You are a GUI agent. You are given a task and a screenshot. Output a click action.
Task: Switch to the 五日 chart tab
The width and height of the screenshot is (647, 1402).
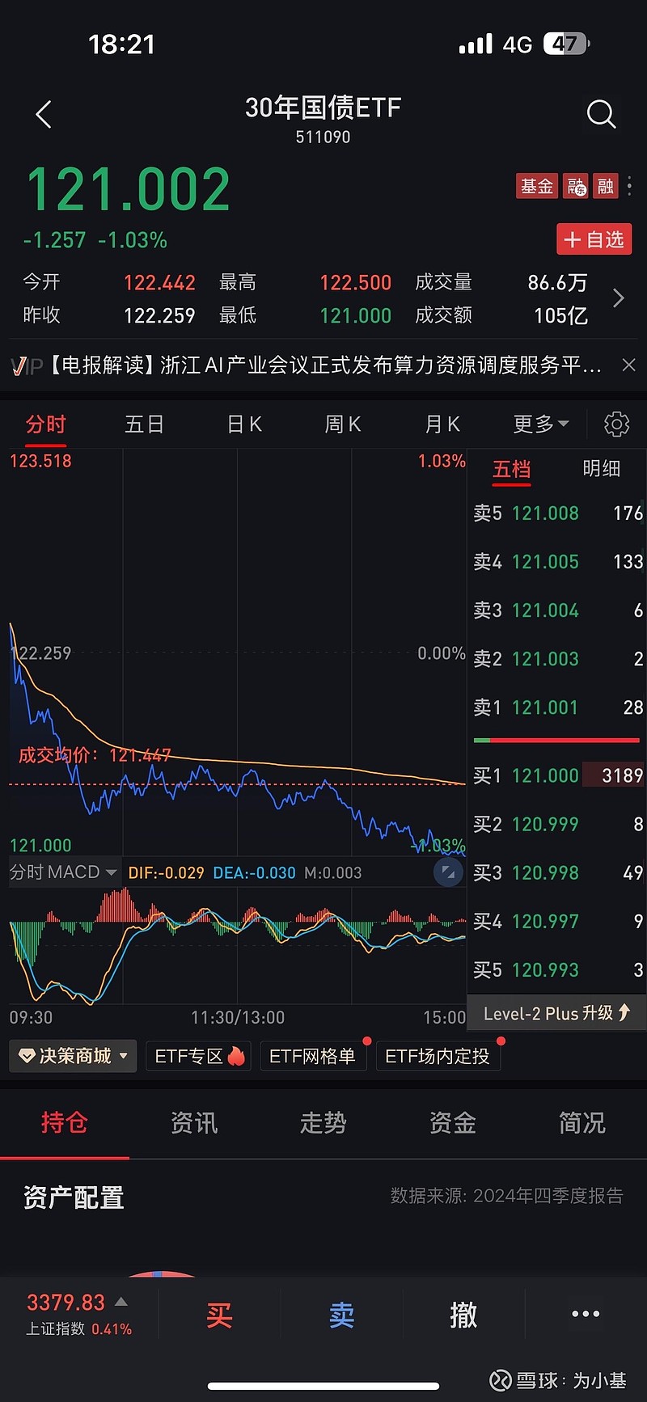144,424
